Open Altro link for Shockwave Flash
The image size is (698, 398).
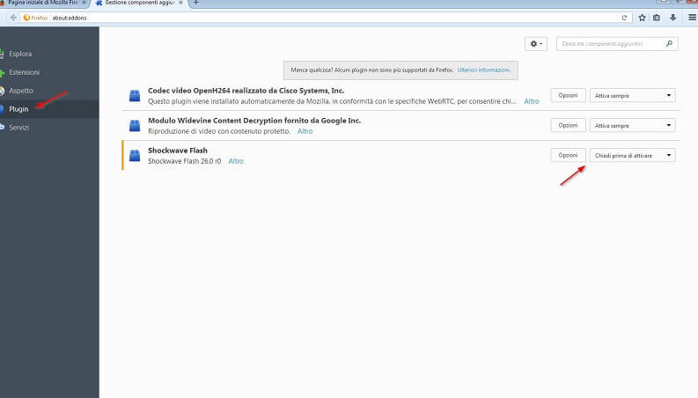pyautogui.click(x=236, y=161)
